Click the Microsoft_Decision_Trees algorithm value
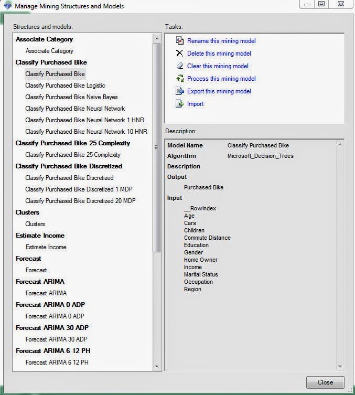The image size is (355, 395). click(260, 156)
